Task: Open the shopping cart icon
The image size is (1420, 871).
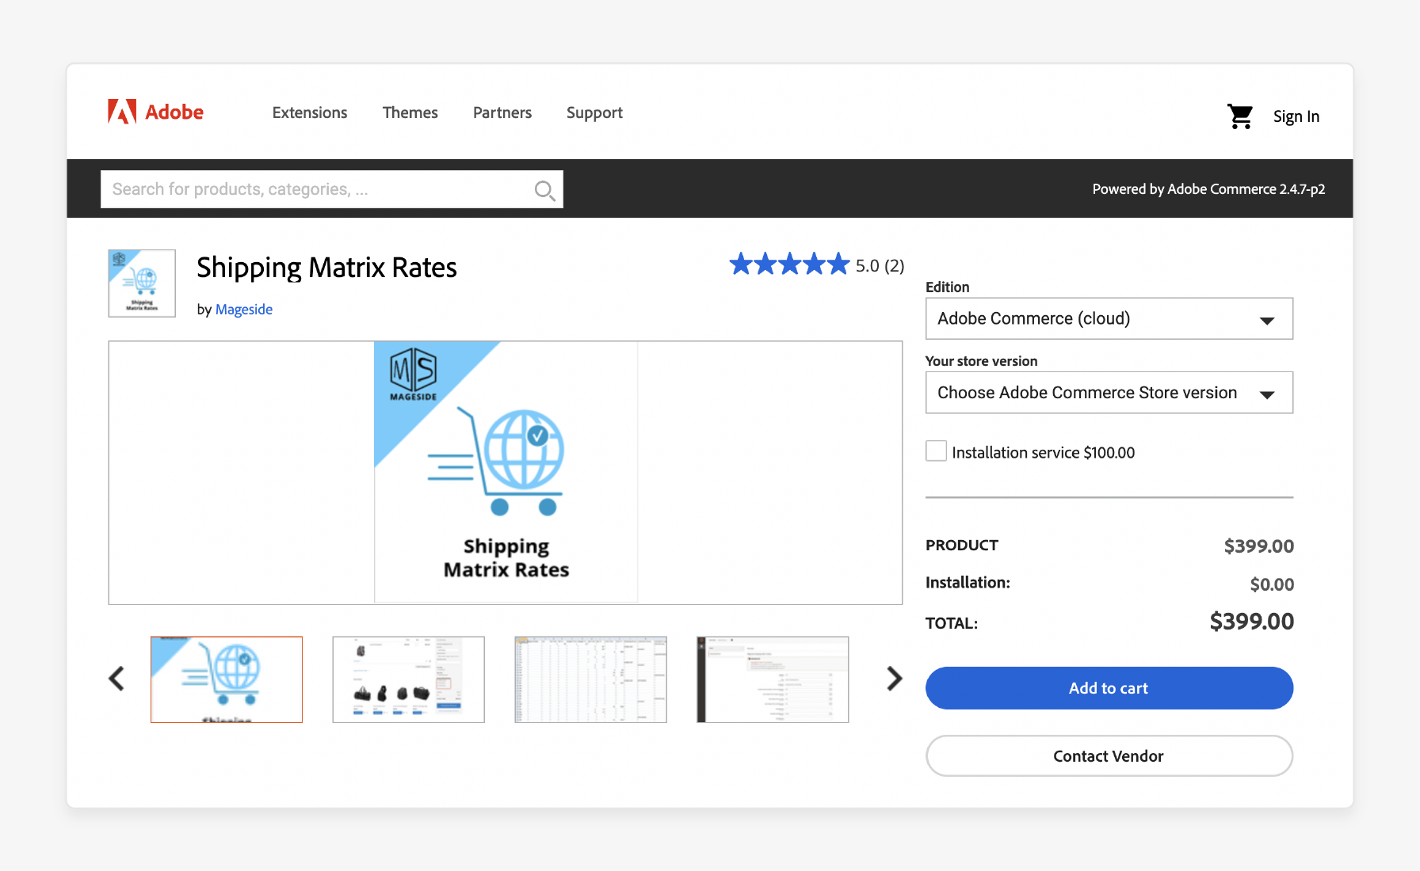Action: tap(1240, 116)
